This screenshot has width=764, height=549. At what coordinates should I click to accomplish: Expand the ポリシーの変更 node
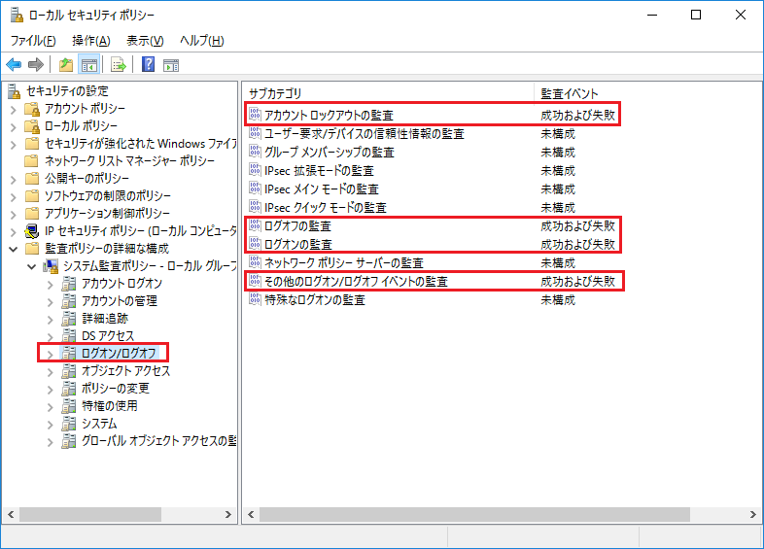(x=51, y=390)
